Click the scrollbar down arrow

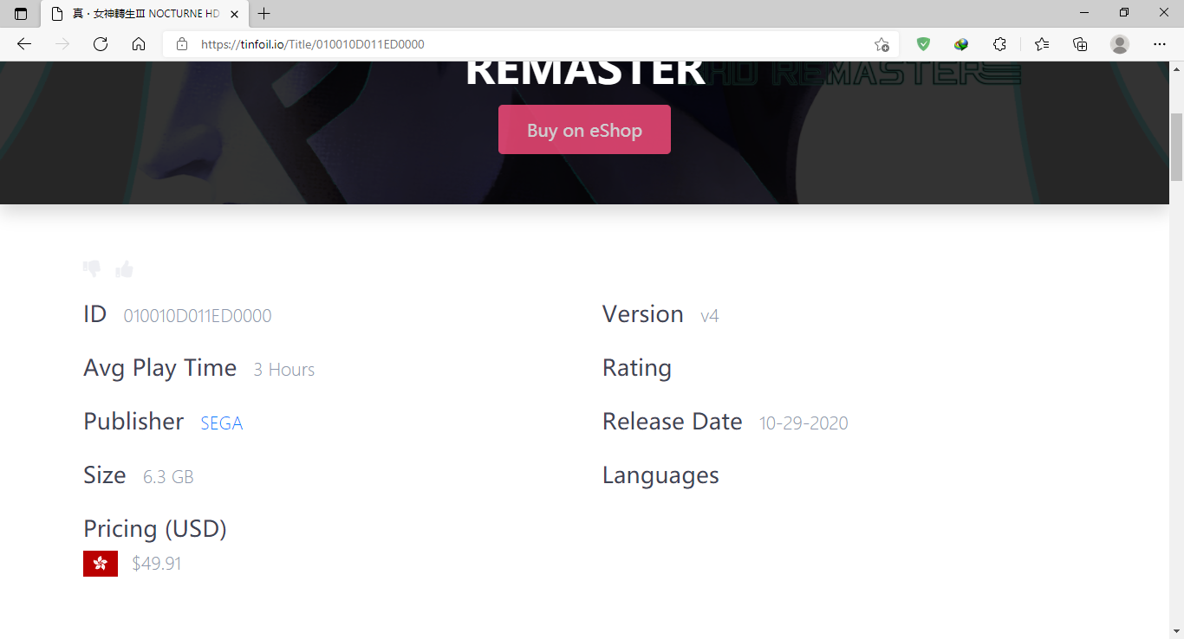tap(1176, 631)
